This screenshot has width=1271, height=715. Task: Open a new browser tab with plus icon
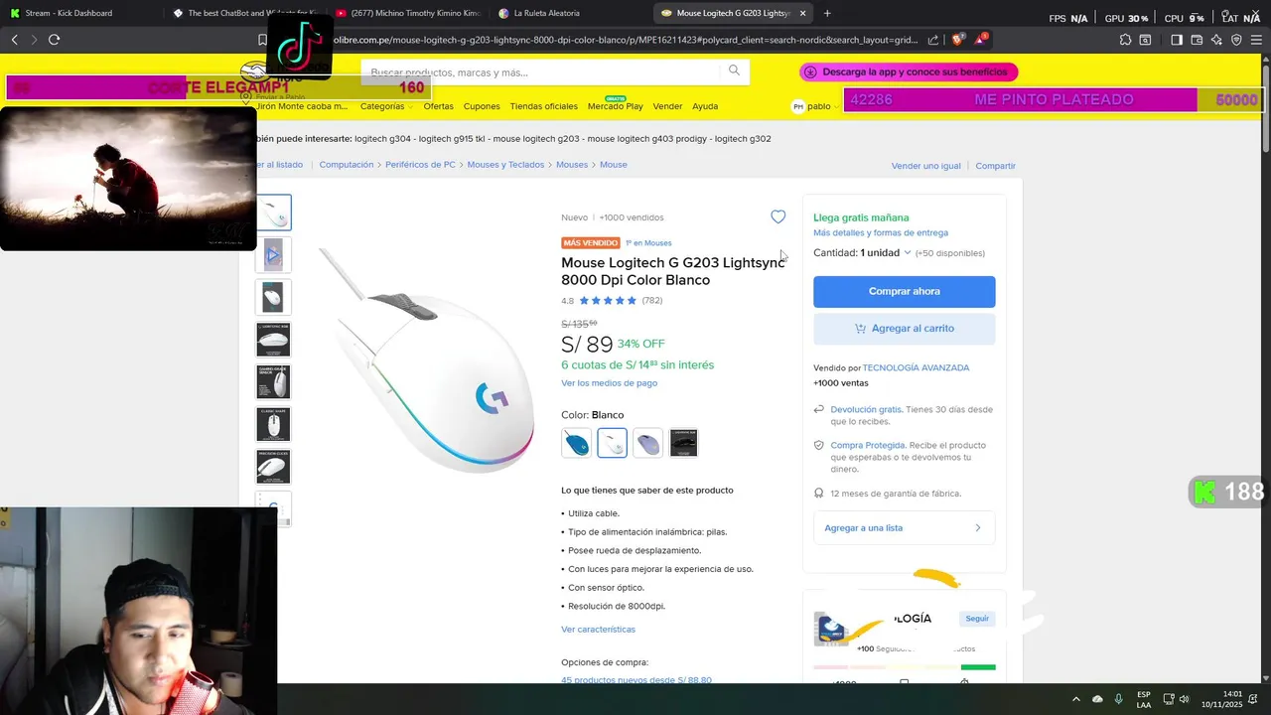tap(827, 13)
